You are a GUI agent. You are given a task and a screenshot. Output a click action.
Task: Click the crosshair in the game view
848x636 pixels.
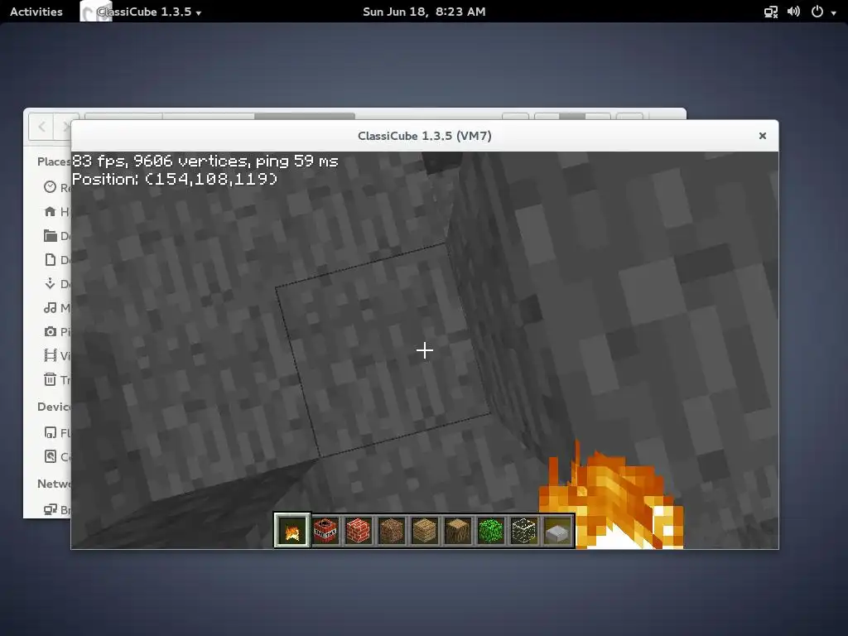click(425, 350)
